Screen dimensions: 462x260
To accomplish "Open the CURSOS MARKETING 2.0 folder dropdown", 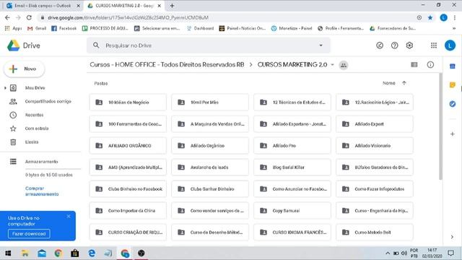I will pyautogui.click(x=332, y=65).
